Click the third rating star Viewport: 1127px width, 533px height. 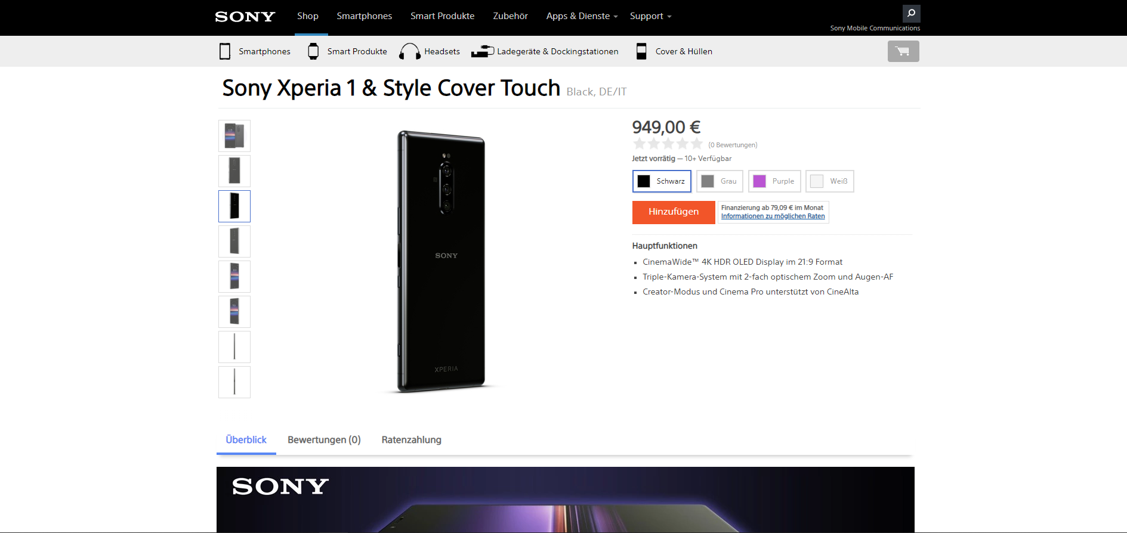(668, 144)
